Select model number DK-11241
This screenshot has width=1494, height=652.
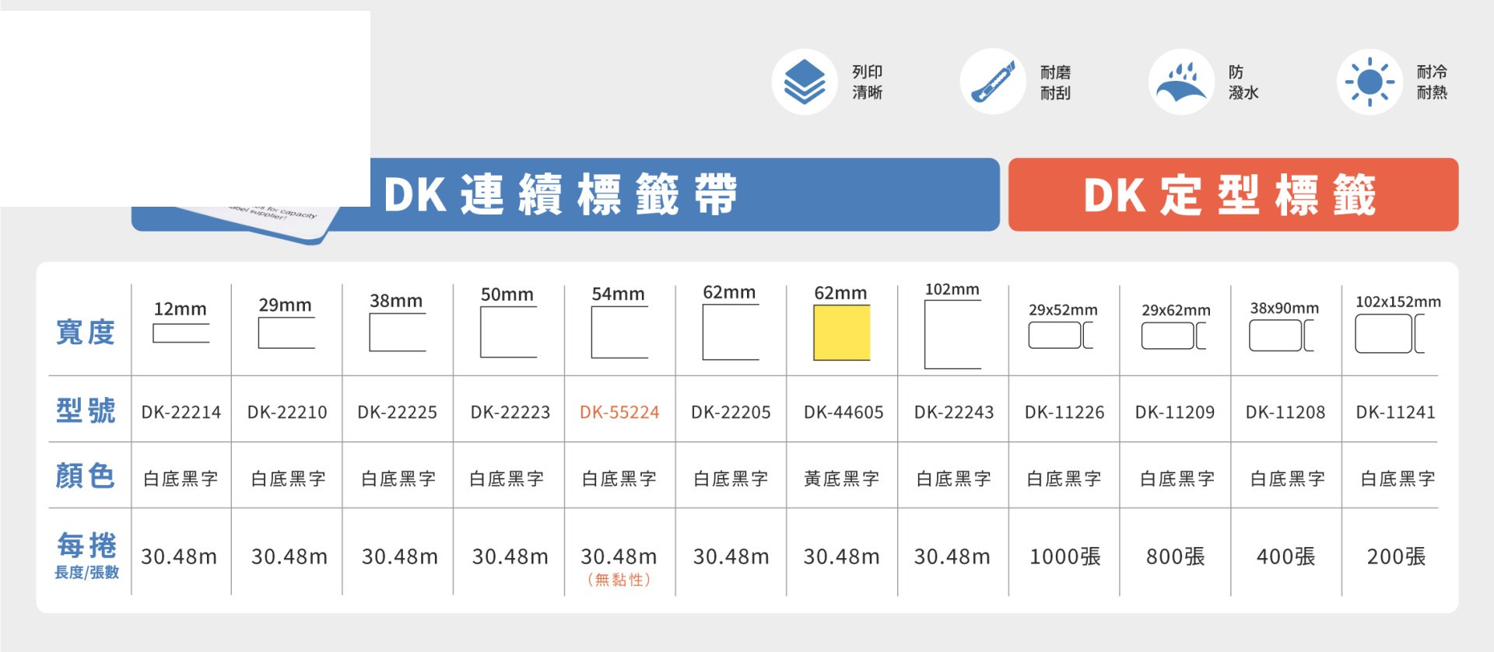coord(1396,413)
